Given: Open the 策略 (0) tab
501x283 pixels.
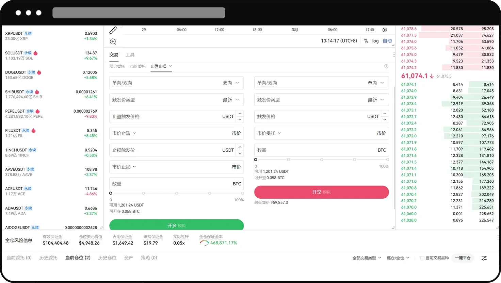Looking at the screenshot, I should pos(149,258).
